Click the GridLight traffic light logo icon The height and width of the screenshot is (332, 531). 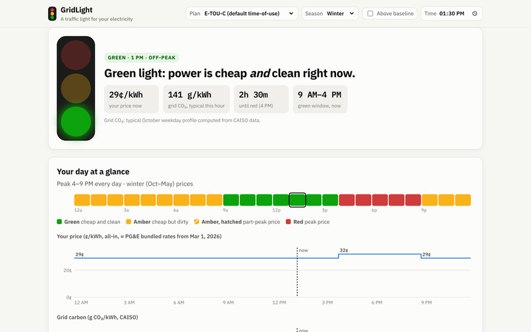pos(52,14)
